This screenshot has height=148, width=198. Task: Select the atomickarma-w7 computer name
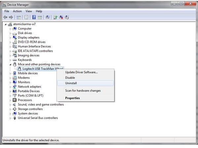click(24, 24)
